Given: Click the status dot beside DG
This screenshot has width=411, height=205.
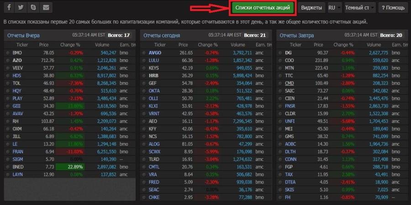Looking at the screenshot, I should [x=281, y=53].
